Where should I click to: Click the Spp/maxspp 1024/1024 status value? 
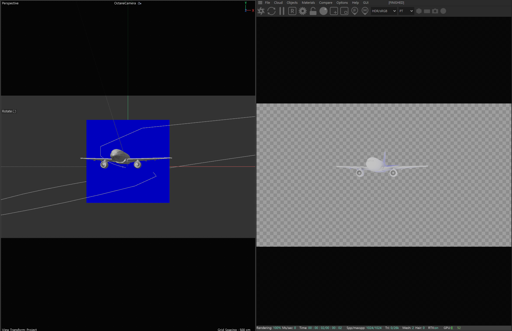(364, 328)
